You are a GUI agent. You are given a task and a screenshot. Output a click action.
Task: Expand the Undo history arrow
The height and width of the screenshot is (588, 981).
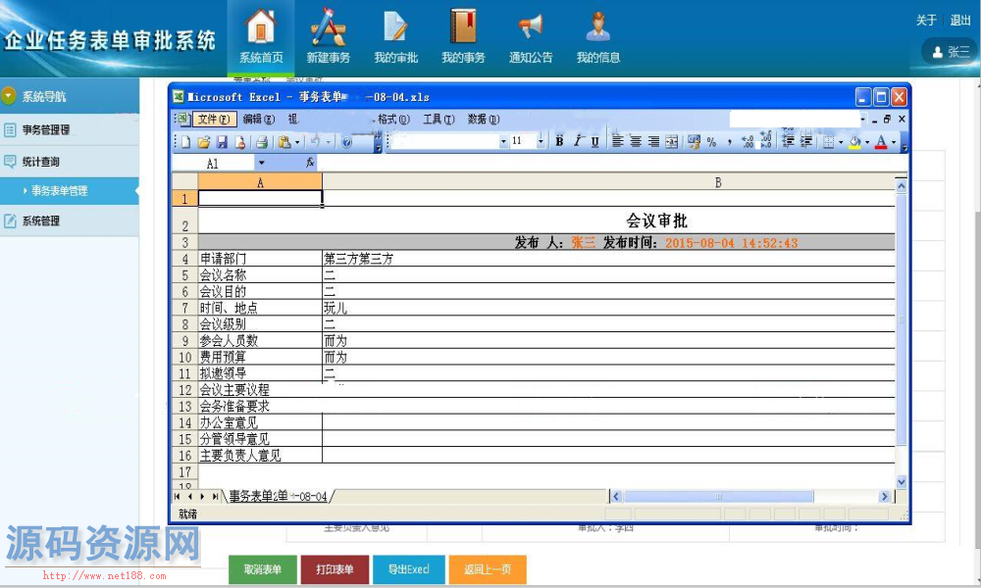(x=328, y=142)
